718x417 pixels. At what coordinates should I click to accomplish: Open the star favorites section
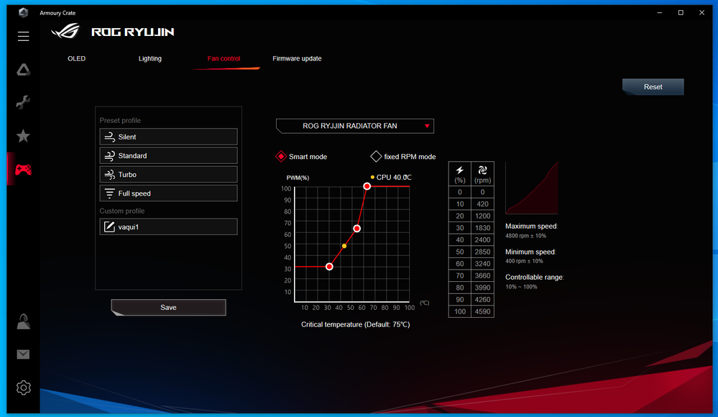click(x=23, y=136)
